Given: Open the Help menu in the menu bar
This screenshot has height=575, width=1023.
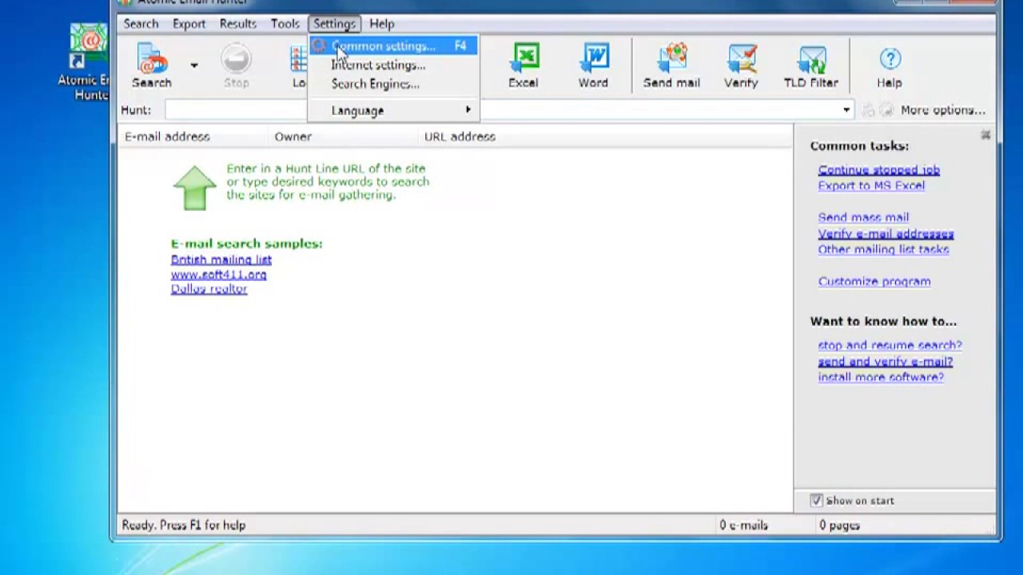Looking at the screenshot, I should (x=382, y=24).
